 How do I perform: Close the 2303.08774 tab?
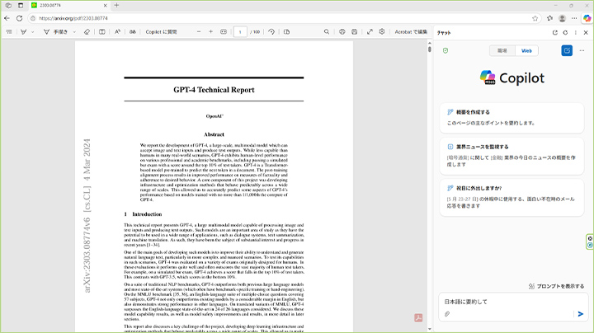click(x=106, y=5)
